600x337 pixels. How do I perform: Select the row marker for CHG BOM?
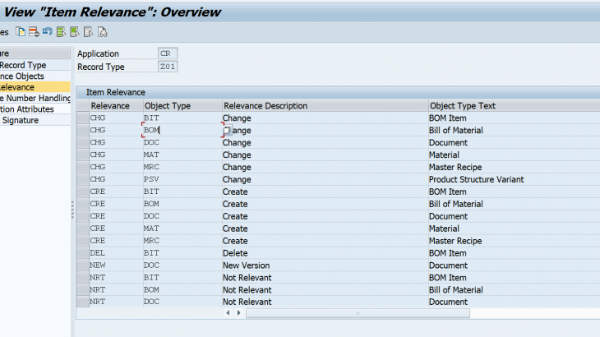click(83, 130)
